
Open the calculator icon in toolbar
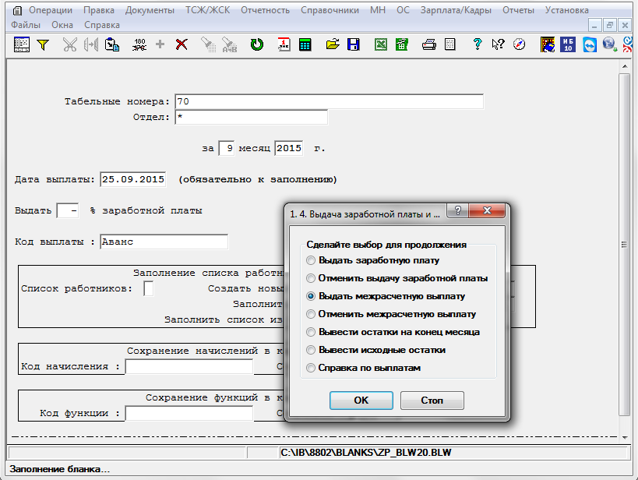305,44
